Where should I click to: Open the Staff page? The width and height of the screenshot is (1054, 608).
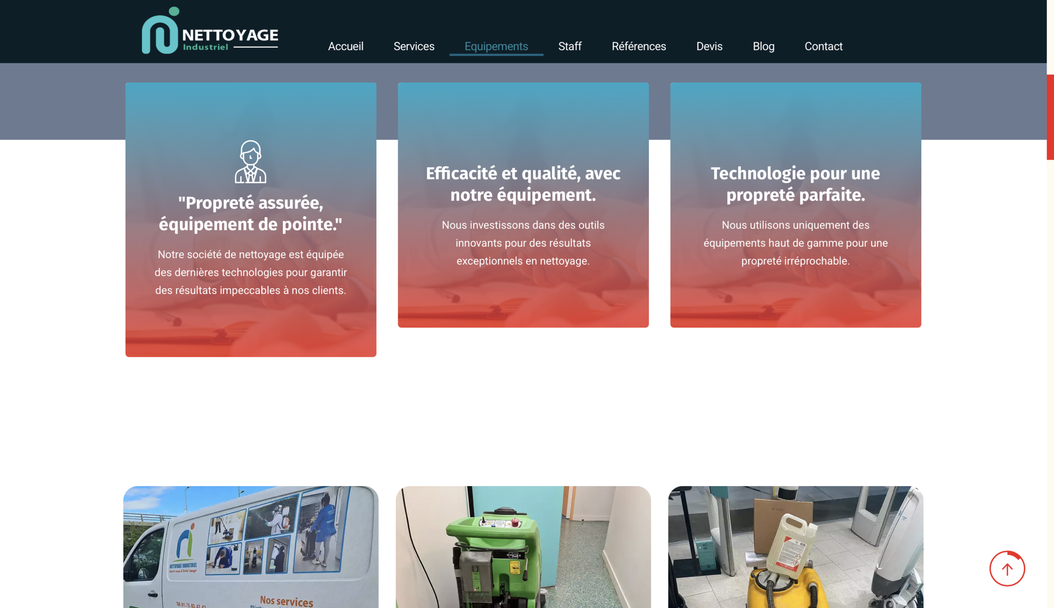coord(569,47)
